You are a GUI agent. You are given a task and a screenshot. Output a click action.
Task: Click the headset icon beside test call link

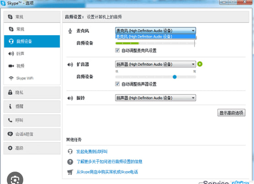(x=70, y=152)
